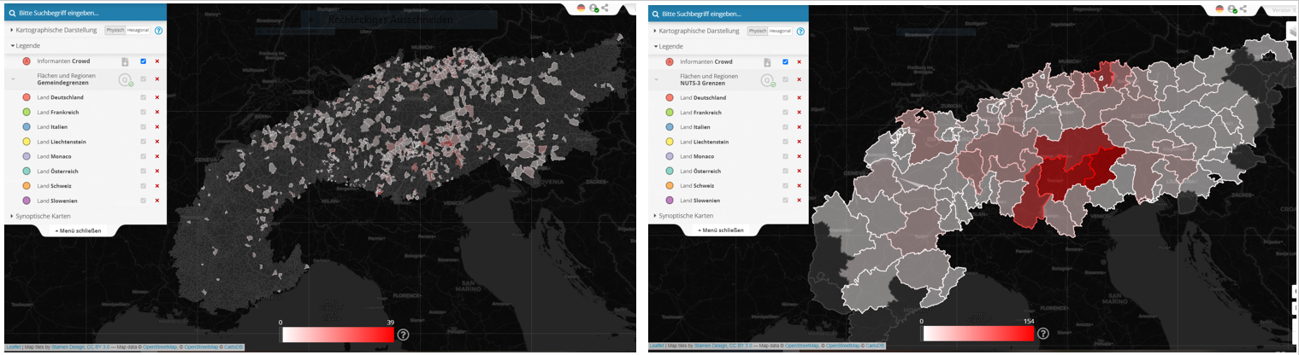
Task: Click the search field in the right panel
Action: point(727,14)
